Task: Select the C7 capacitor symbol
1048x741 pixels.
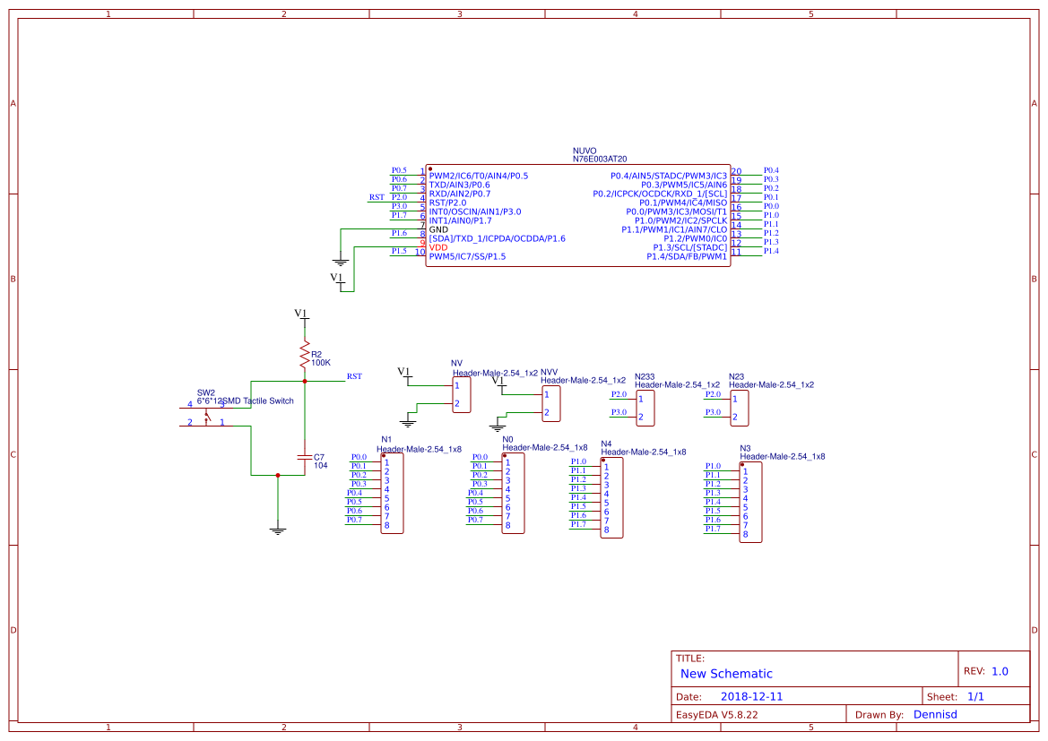Action: point(305,458)
